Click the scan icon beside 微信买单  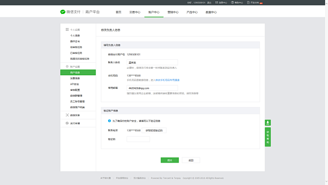[x=67, y=115]
